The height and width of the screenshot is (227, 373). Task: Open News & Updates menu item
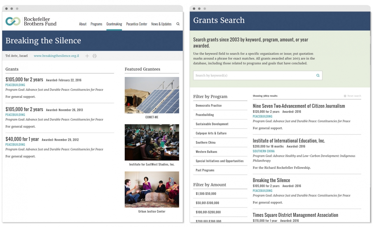tap(161, 24)
